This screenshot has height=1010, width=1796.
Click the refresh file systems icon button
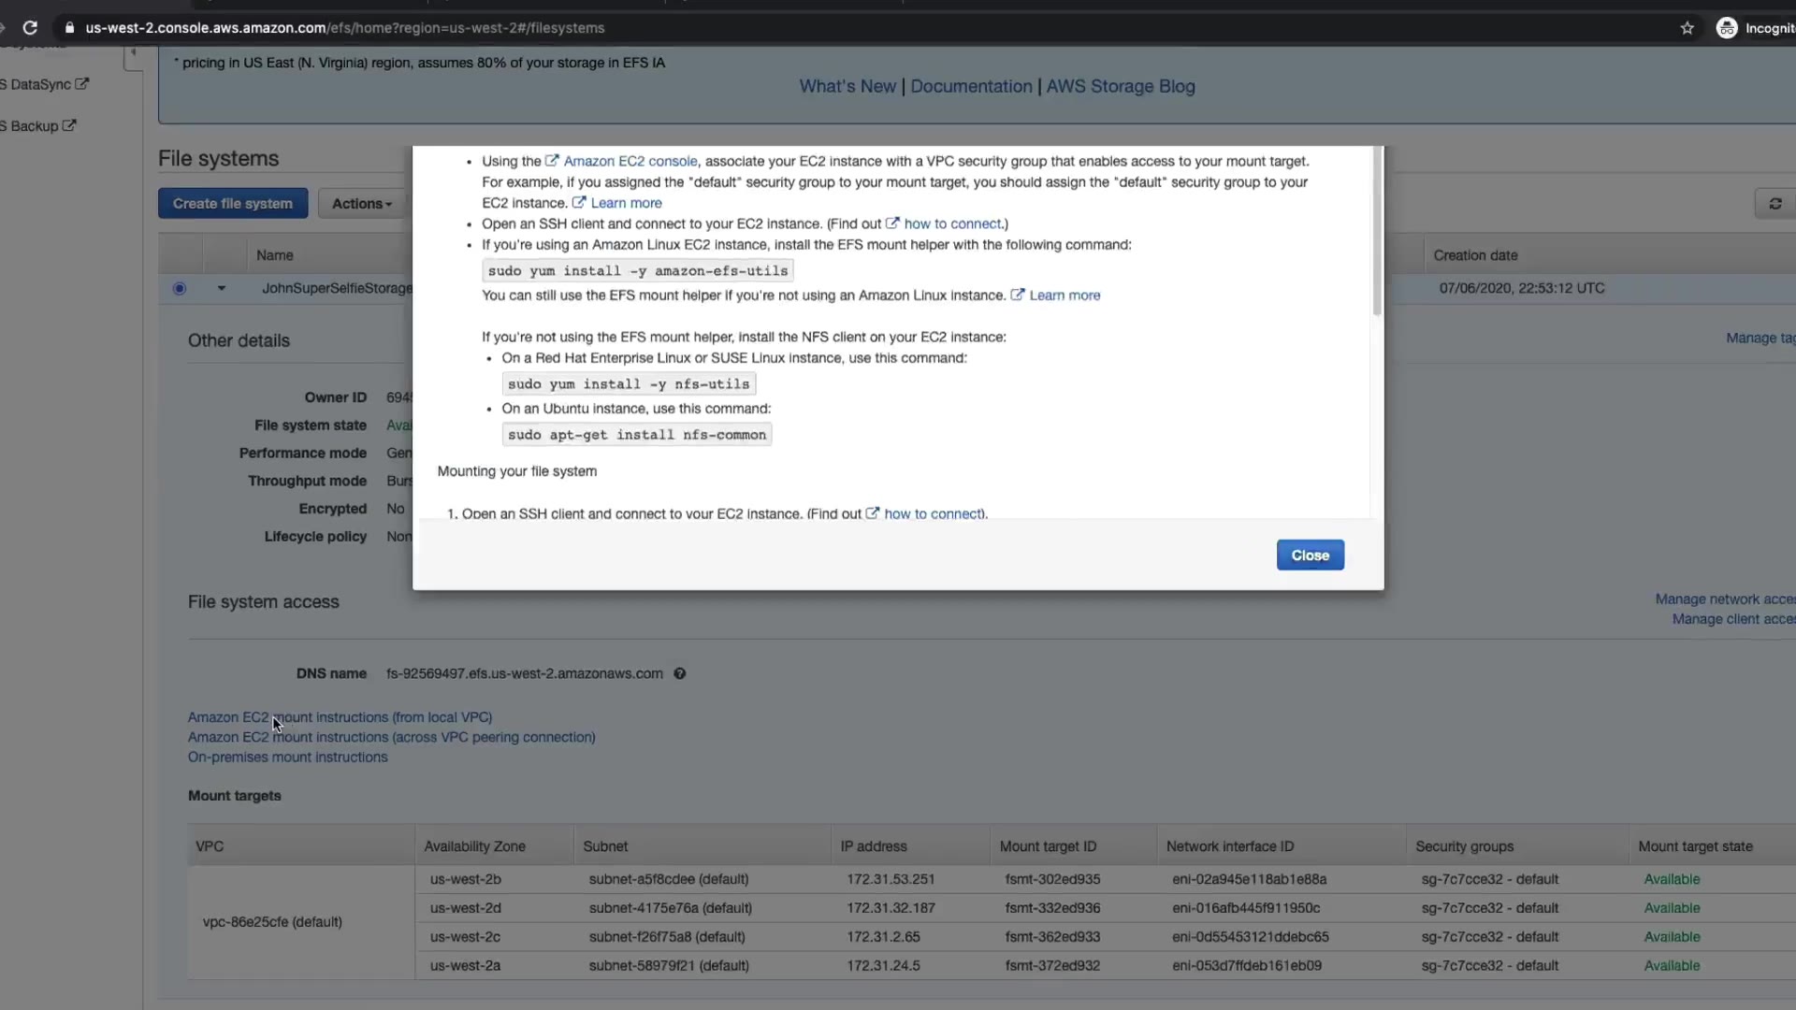pyautogui.click(x=1774, y=204)
